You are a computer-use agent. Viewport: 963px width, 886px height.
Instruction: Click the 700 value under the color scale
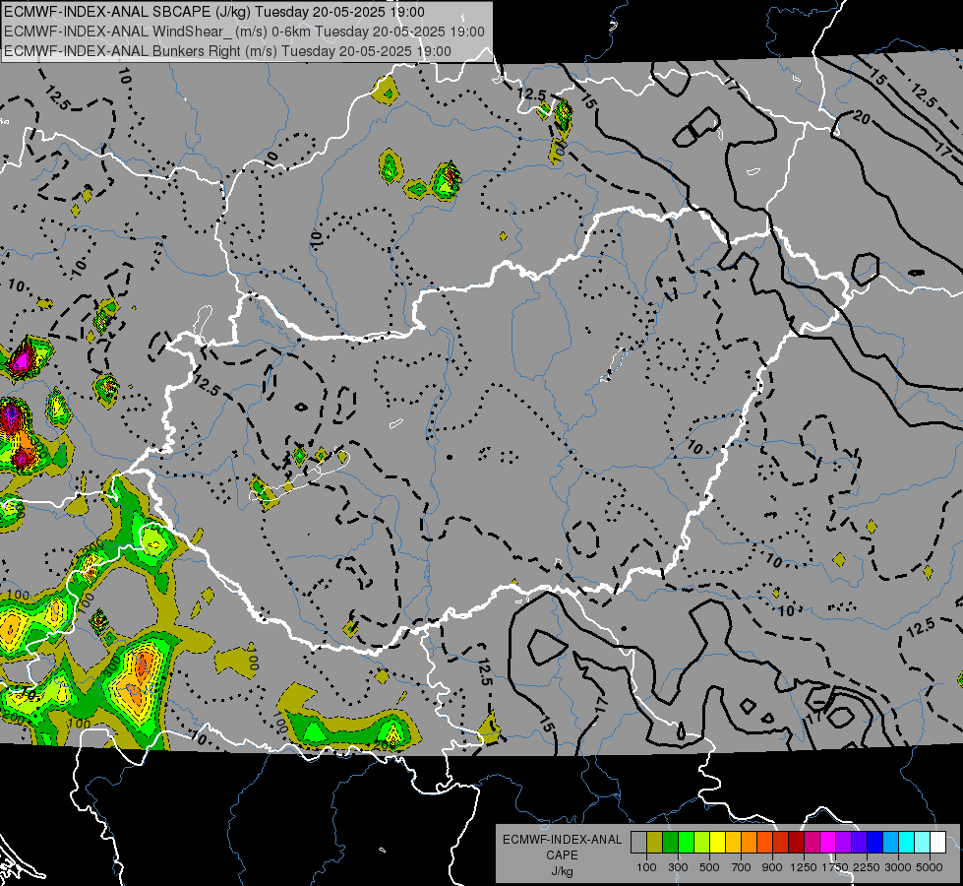click(x=742, y=867)
